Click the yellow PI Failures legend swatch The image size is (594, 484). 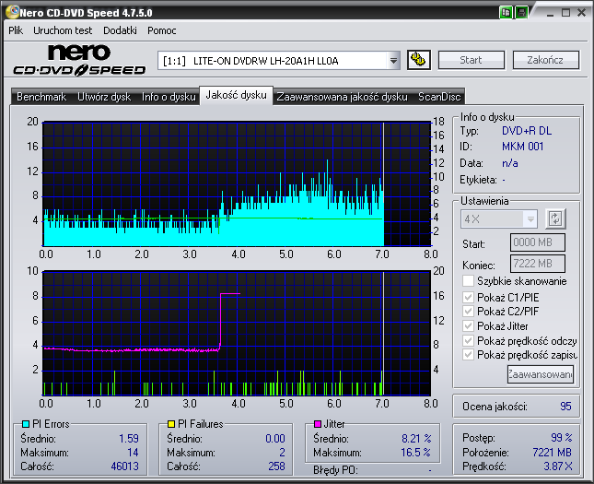click(x=171, y=424)
